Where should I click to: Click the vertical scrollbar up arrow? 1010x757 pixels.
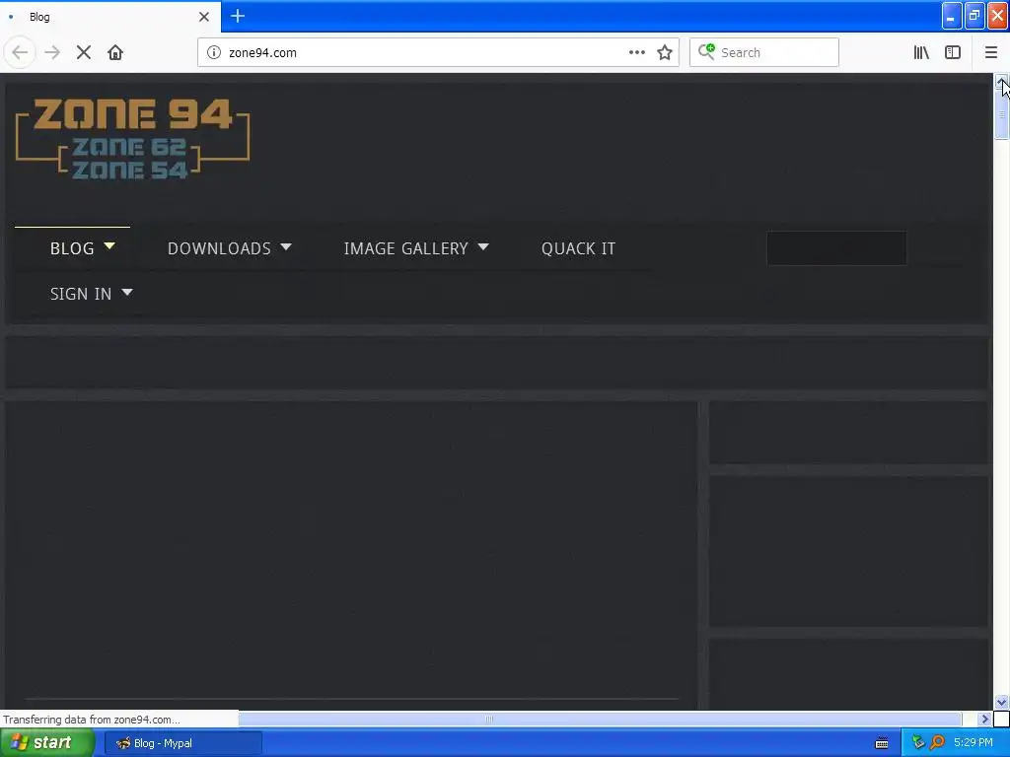(x=1001, y=81)
